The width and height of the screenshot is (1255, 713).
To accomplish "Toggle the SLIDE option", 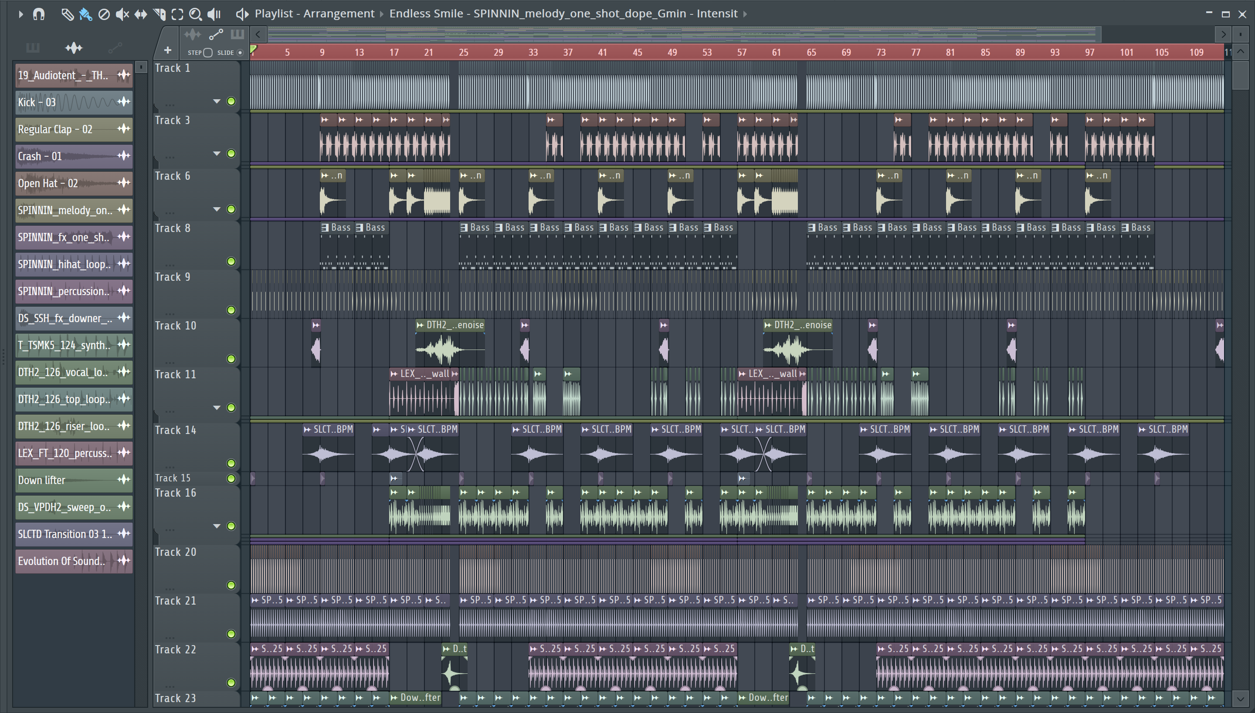I will pyautogui.click(x=240, y=53).
